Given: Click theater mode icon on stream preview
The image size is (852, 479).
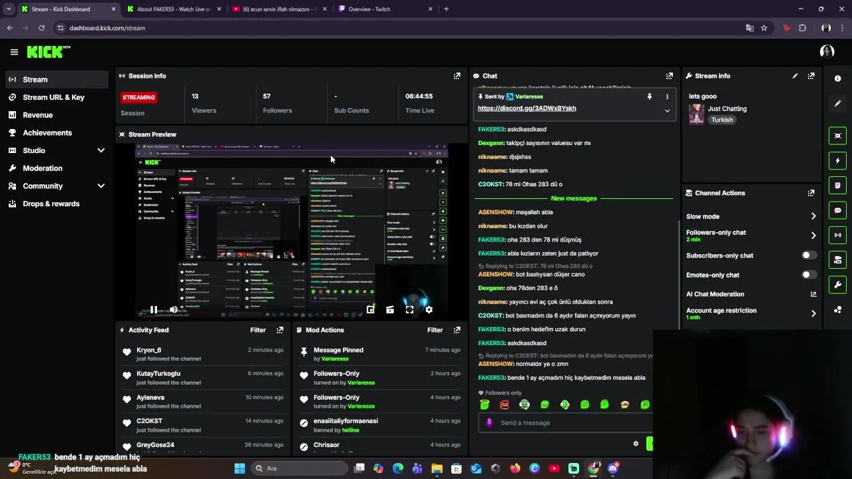Looking at the screenshot, I should coord(390,309).
